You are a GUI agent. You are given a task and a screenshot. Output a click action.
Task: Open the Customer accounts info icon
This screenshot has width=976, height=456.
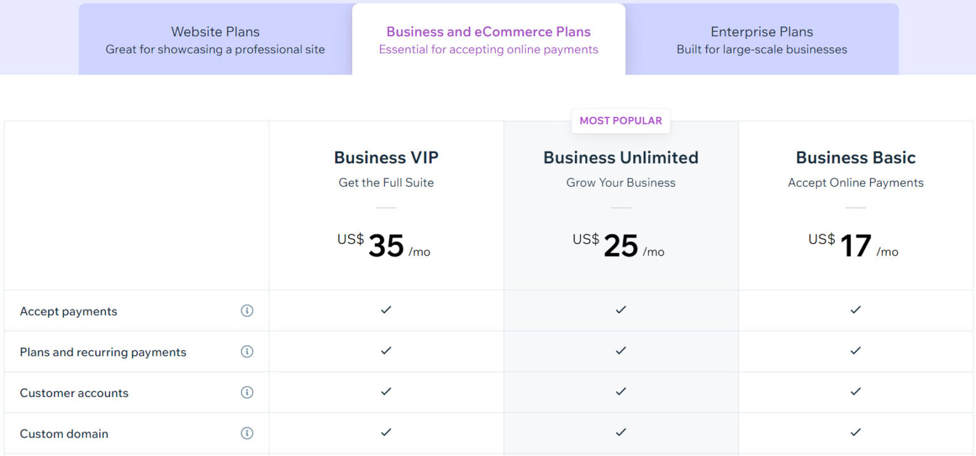point(247,392)
